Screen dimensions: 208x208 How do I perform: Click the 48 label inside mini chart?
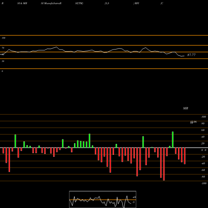click(x=134, y=197)
